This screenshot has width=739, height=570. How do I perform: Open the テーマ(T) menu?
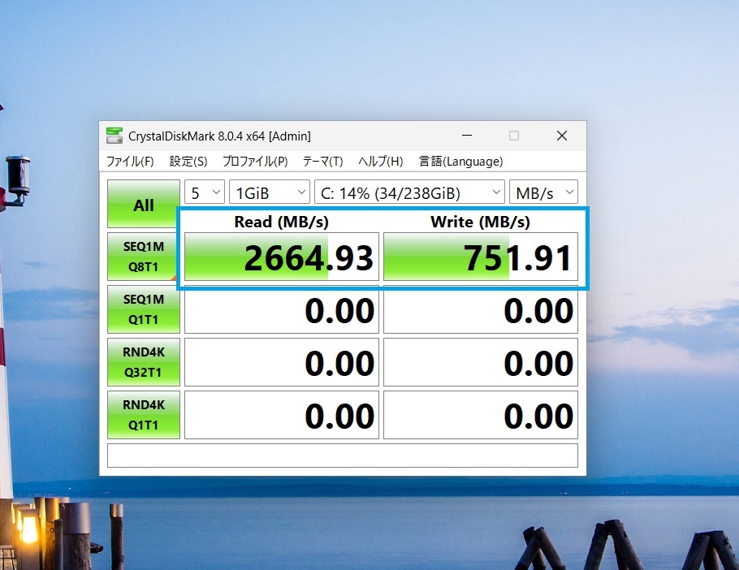pyautogui.click(x=323, y=162)
